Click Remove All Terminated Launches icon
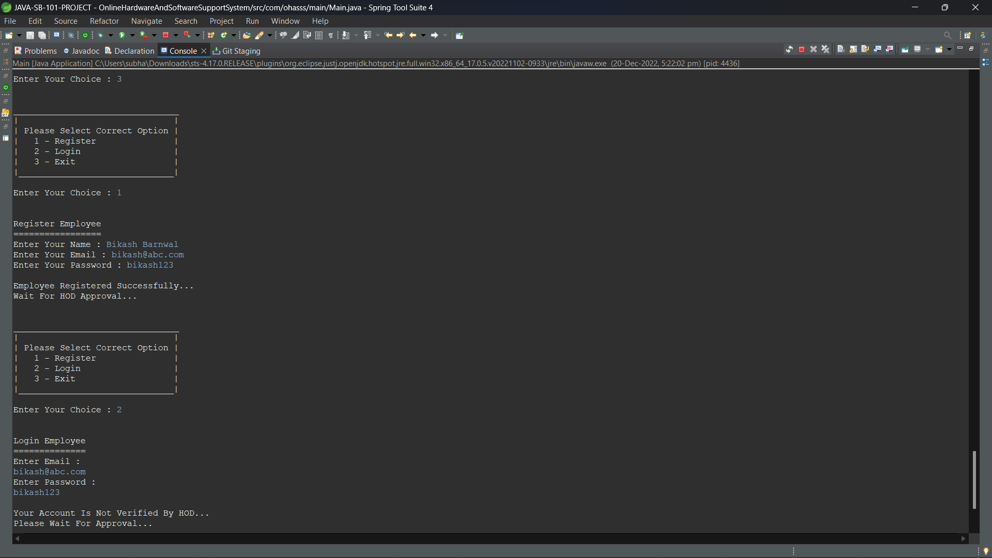The height and width of the screenshot is (558, 992). (x=825, y=50)
